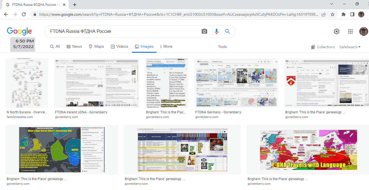Image resolution: width=369 pixels, height=190 pixels.
Task: Go to Google home via the logo
Action: [x=19, y=31]
